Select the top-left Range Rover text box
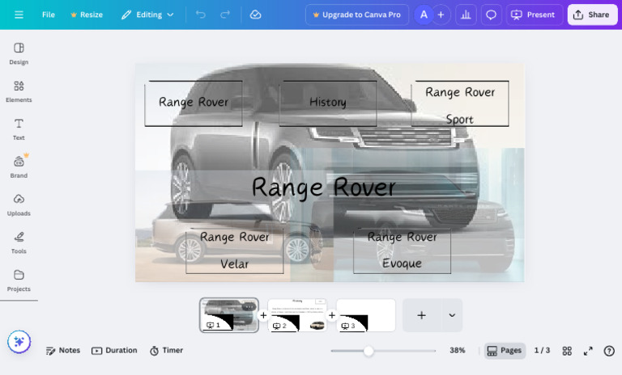The width and height of the screenshot is (622, 375). 194,103
